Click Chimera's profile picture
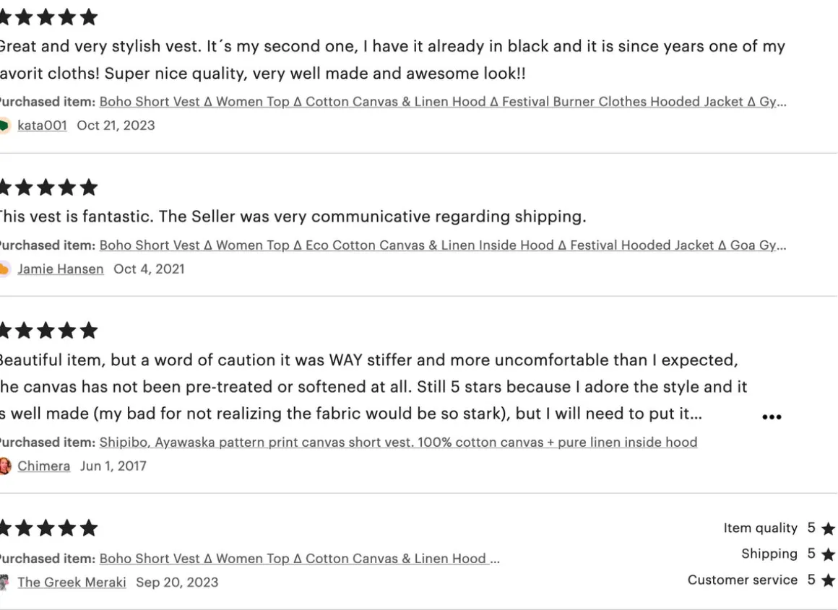This screenshot has width=838, height=610. pyautogui.click(x=4, y=466)
